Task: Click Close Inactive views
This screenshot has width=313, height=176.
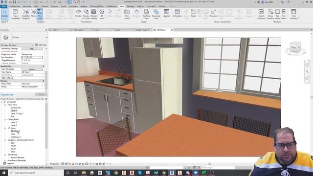Action: pos(270,14)
